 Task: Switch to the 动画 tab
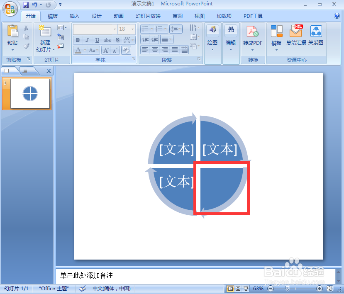[x=119, y=16]
